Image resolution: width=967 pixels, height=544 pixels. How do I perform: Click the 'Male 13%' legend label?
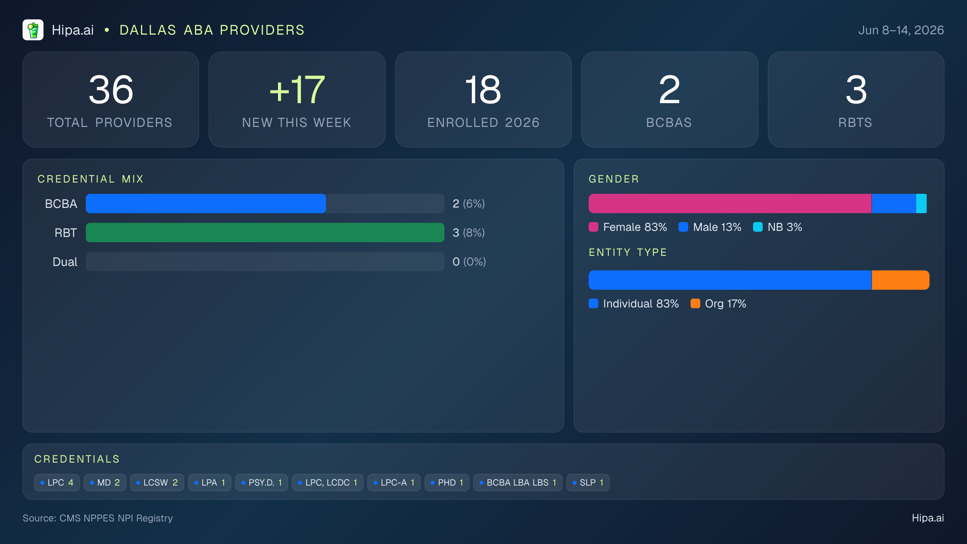(717, 227)
